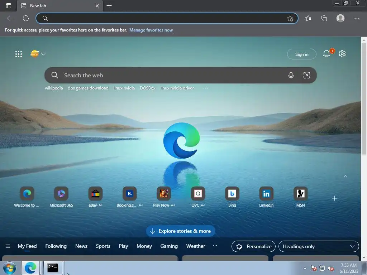Click the address bar field
Screen dimensions: 367x275
click(x=167, y=18)
